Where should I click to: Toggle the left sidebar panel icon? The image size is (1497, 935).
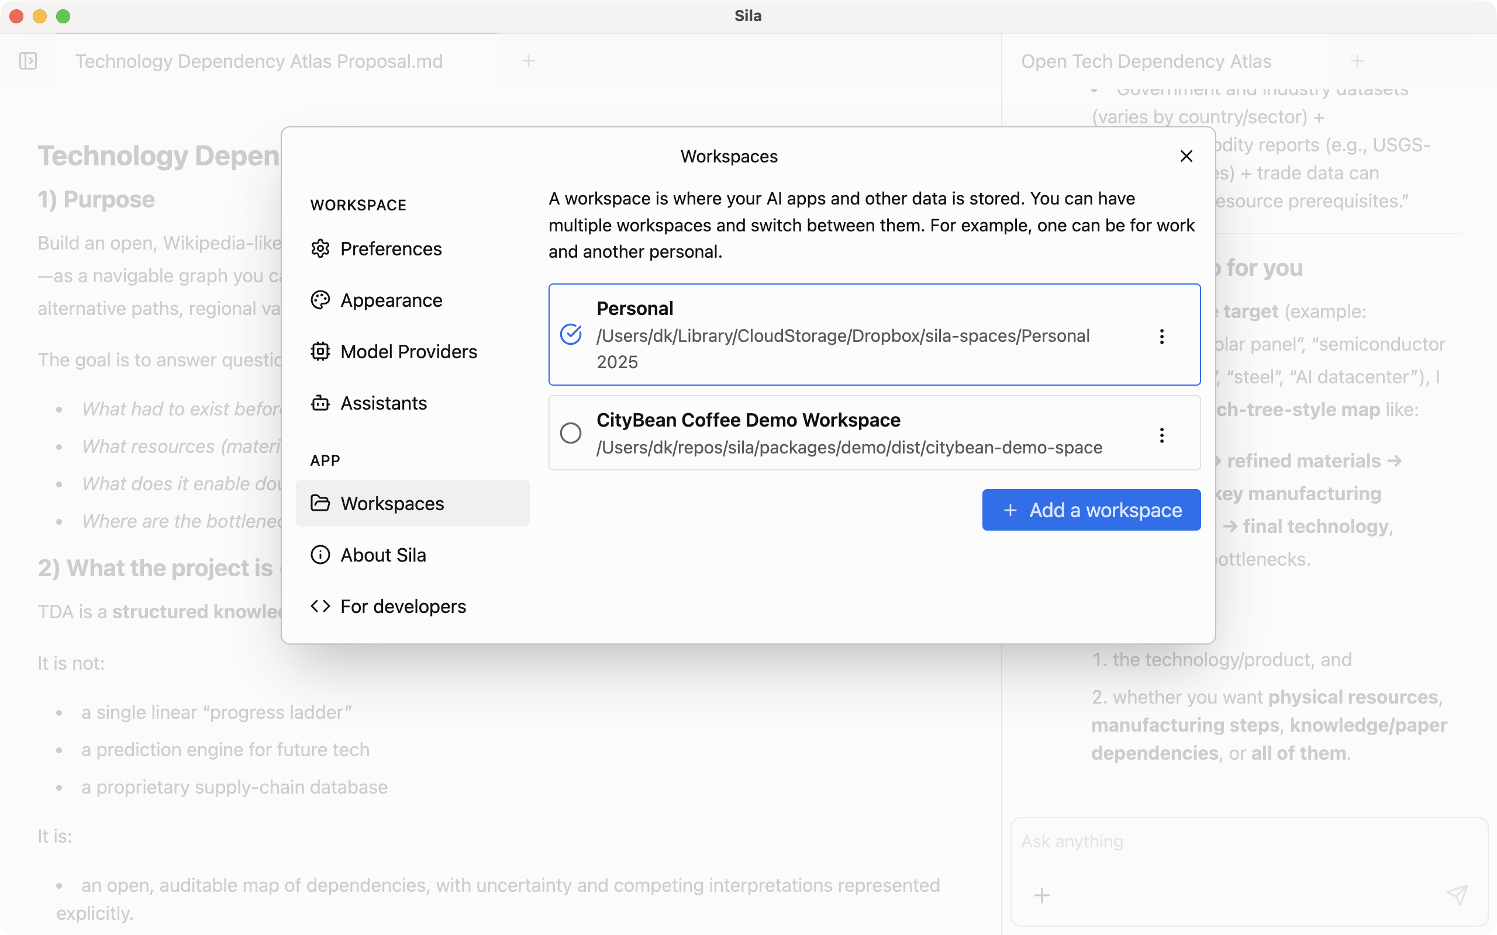[27, 61]
